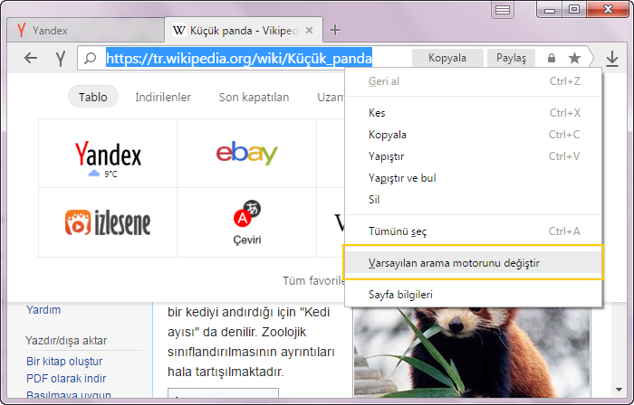The width and height of the screenshot is (634, 405).
Task: Select Sil in context menu
Action: (474, 199)
